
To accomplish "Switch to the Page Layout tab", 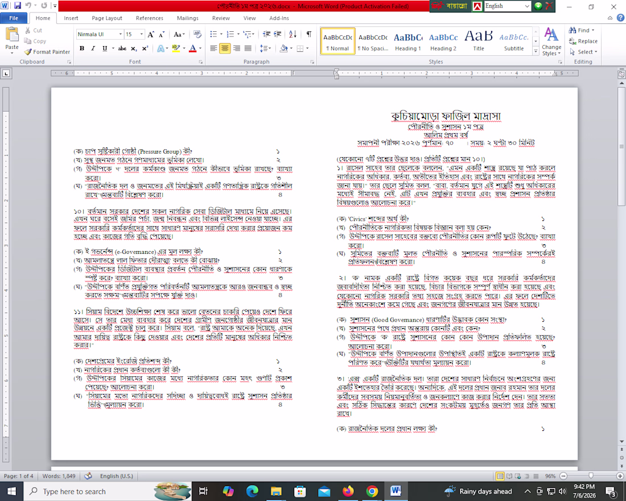I will (x=107, y=18).
